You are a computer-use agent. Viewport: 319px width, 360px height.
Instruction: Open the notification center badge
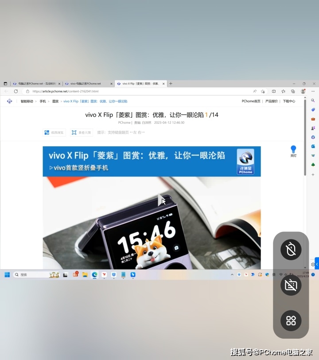pyautogui.click(x=313, y=274)
